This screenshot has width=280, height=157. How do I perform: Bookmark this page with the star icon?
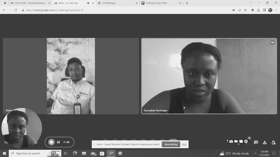point(245,10)
